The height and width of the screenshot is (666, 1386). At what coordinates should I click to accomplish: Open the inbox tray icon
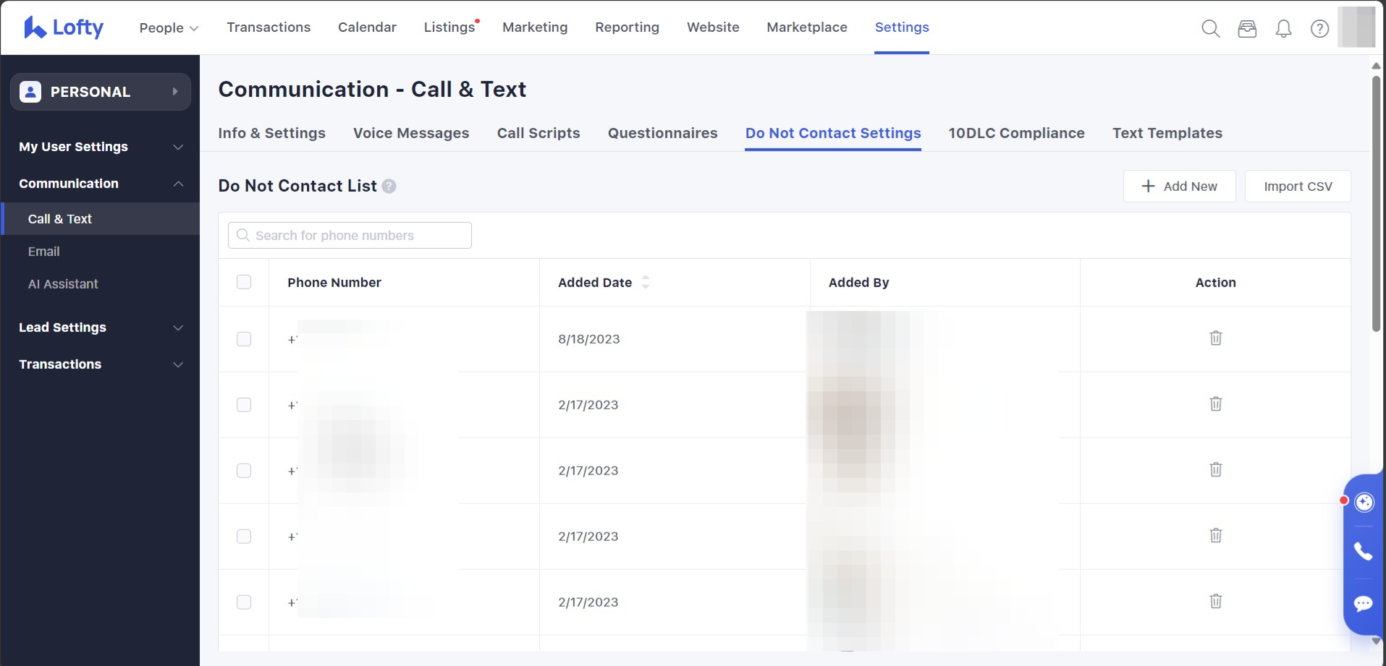coord(1247,28)
